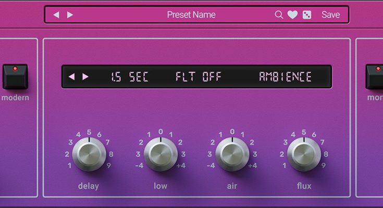
Task: Click the delay label text below knob
Action: pos(89,186)
